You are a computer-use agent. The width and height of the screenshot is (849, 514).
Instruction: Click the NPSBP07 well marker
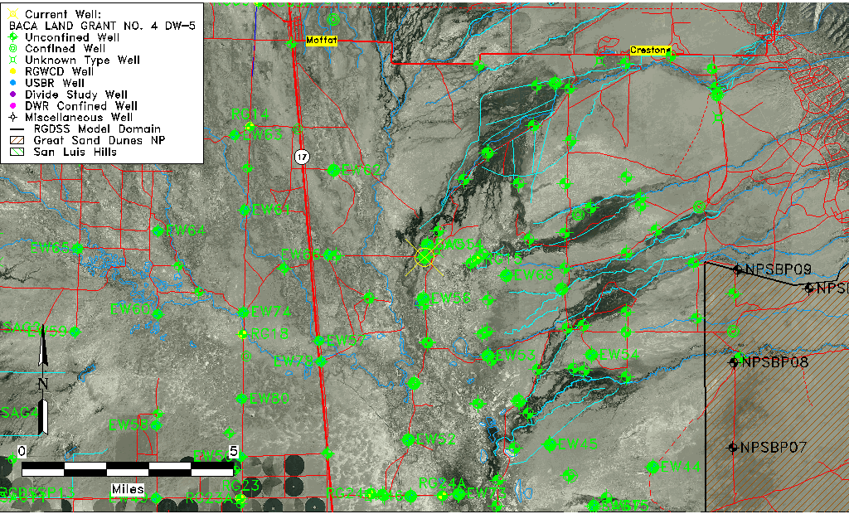point(733,447)
